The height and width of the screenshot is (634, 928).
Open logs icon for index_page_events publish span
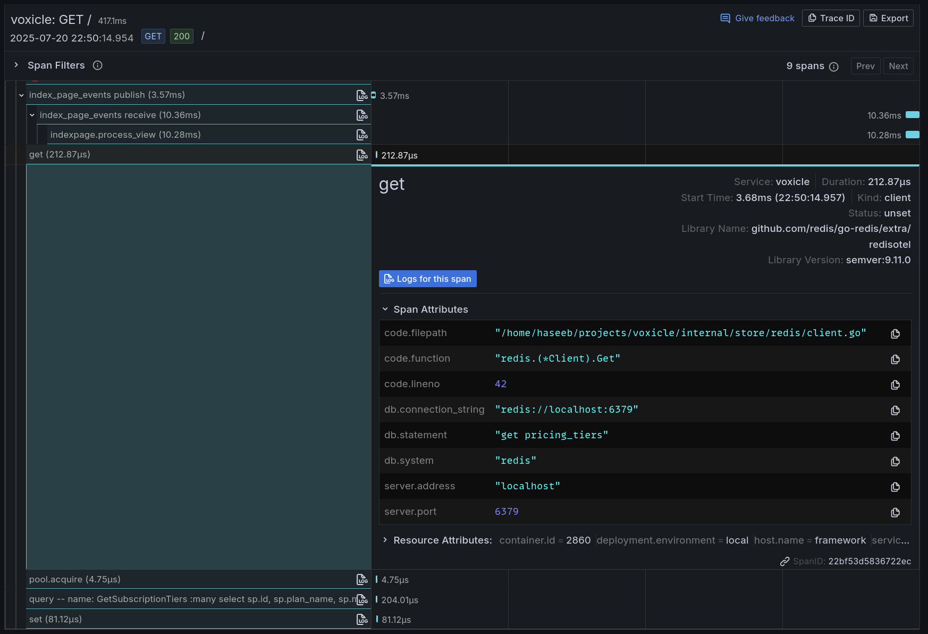point(362,95)
